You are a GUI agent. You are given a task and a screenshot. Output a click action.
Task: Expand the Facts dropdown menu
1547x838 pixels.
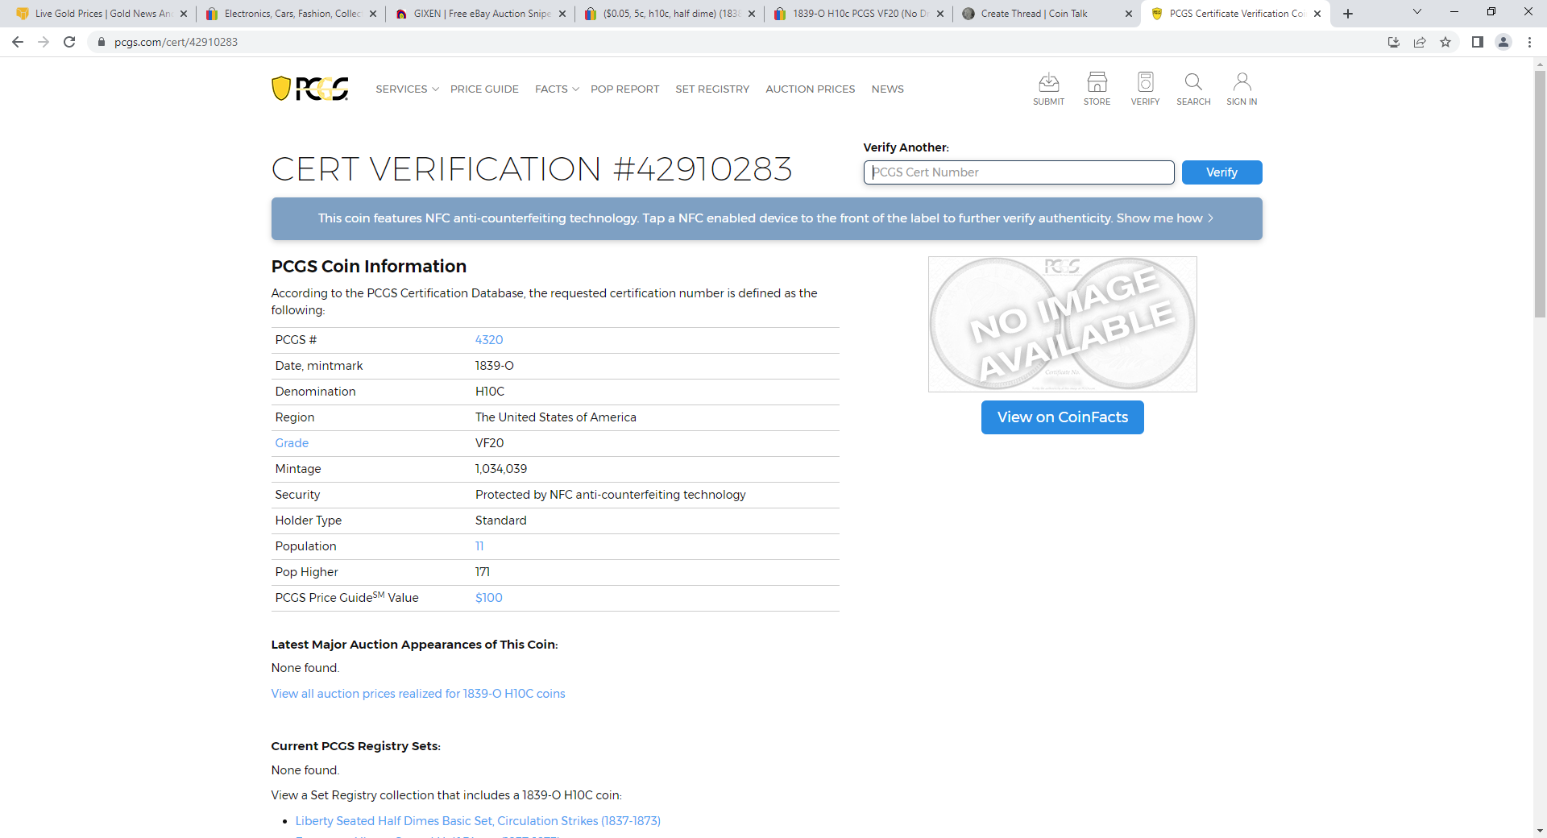click(x=557, y=89)
